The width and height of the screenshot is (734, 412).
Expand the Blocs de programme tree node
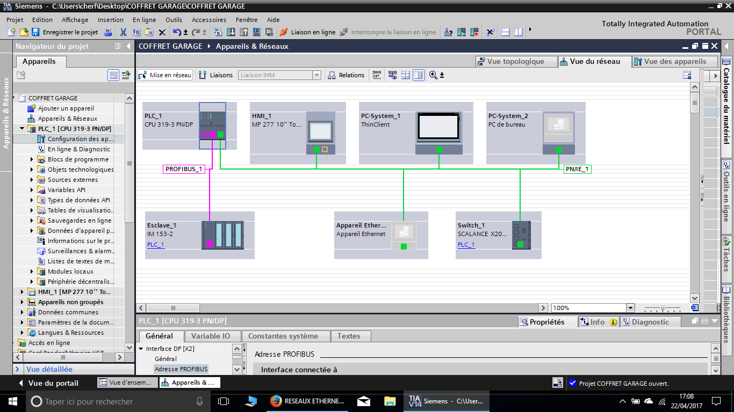[32, 159]
